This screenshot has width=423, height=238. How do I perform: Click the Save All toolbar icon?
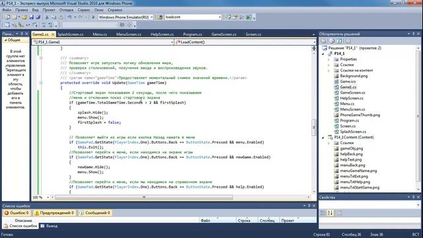click(38, 17)
